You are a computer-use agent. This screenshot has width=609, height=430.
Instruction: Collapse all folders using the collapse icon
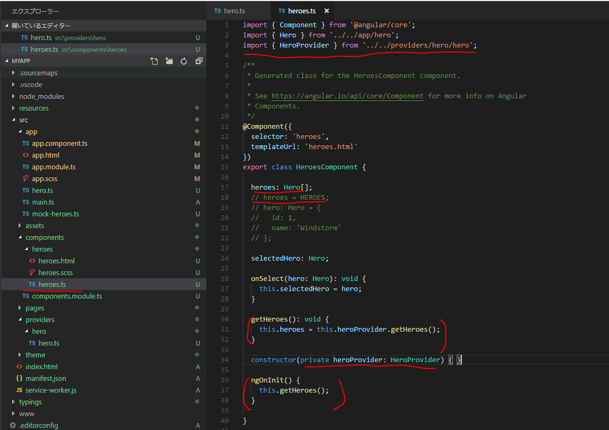[199, 61]
